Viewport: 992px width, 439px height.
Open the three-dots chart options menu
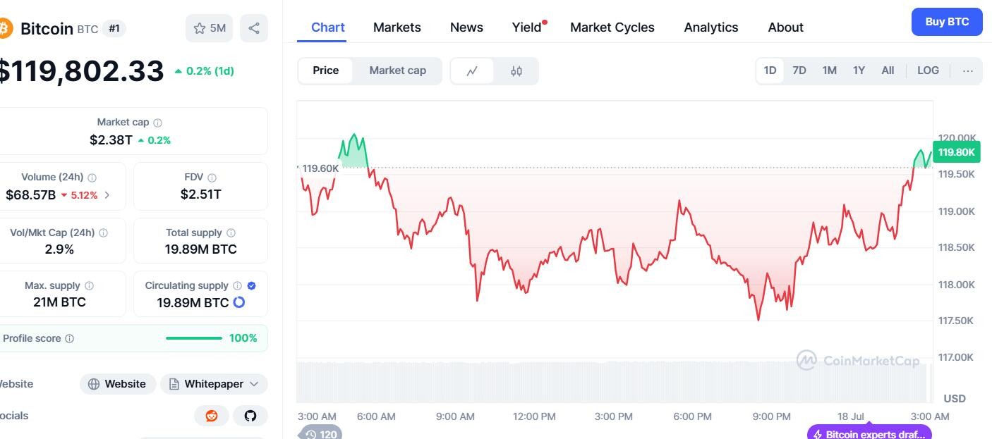coord(968,70)
